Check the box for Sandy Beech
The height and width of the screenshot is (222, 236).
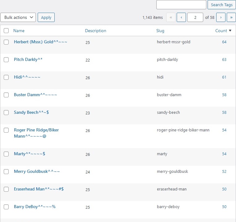(6, 113)
